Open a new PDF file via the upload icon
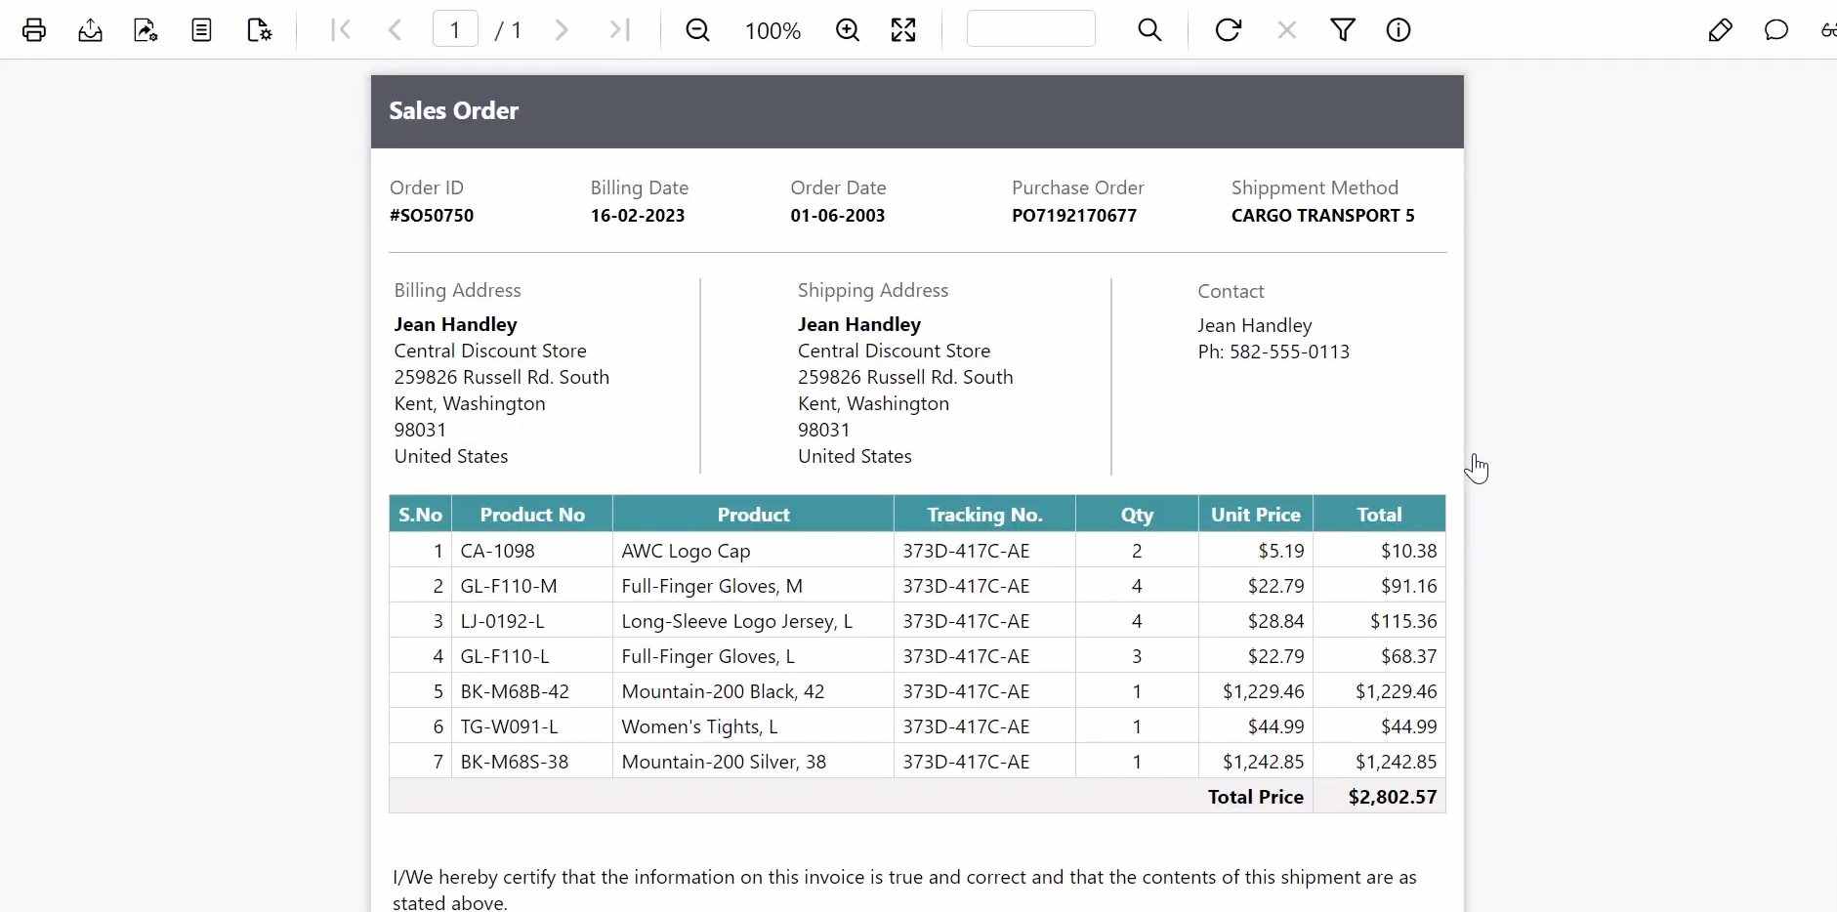 tap(89, 29)
